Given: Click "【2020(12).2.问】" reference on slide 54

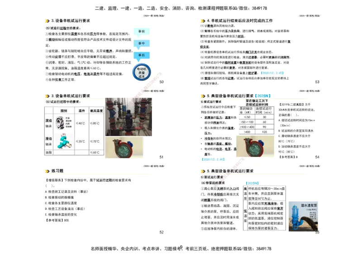Looking at the screenshot, I should point(213,159).
